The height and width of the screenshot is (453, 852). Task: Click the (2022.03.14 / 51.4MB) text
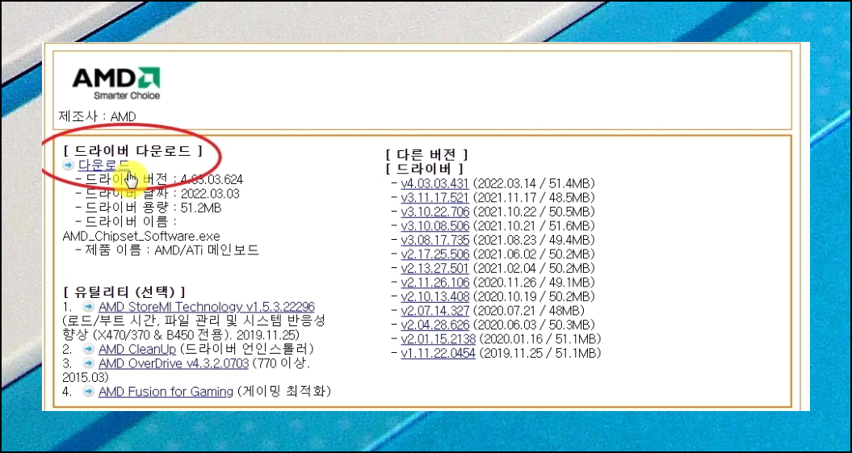click(x=534, y=183)
